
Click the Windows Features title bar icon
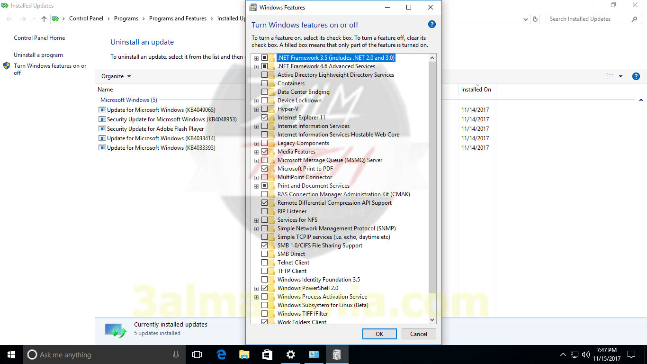(x=253, y=8)
